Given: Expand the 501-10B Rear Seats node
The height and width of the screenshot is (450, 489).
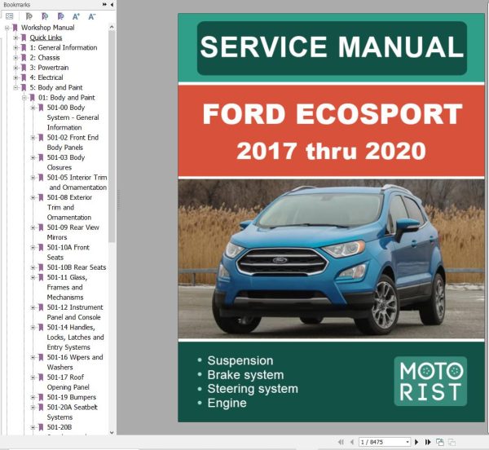Looking at the screenshot, I should point(33,267).
